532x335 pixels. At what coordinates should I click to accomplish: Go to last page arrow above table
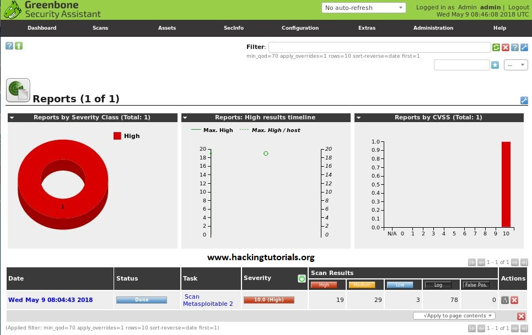(524, 262)
